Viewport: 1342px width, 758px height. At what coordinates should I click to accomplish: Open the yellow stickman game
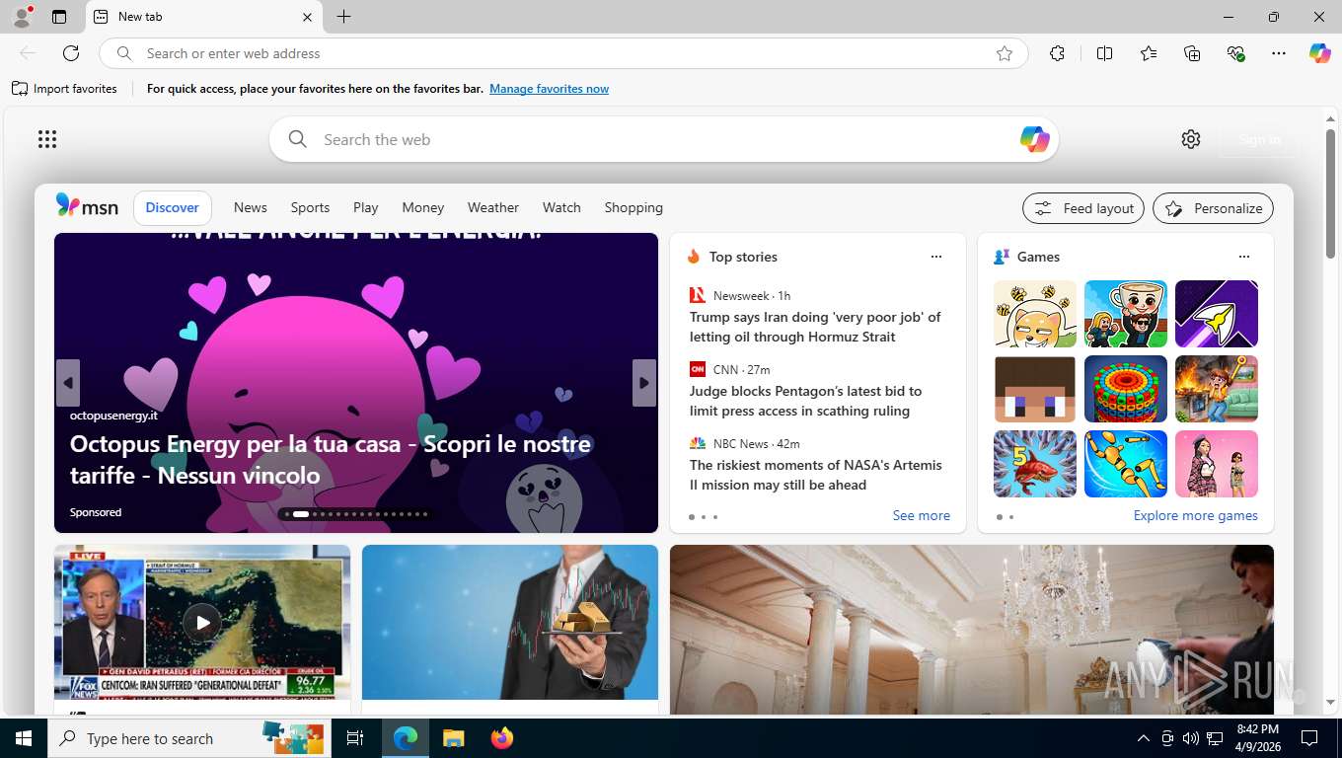pyautogui.click(x=1126, y=464)
